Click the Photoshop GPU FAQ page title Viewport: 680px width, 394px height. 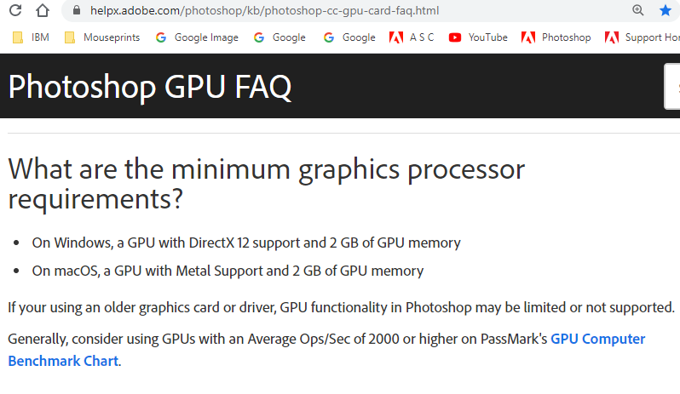pyautogui.click(x=150, y=86)
